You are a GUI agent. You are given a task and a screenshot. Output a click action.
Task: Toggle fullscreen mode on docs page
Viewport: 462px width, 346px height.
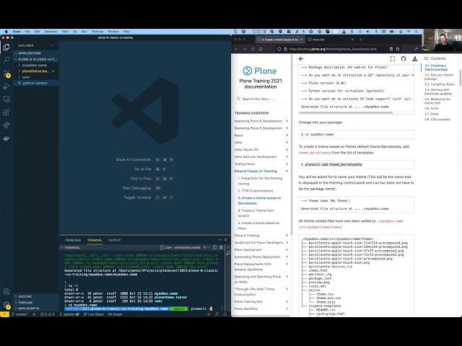[392, 58]
